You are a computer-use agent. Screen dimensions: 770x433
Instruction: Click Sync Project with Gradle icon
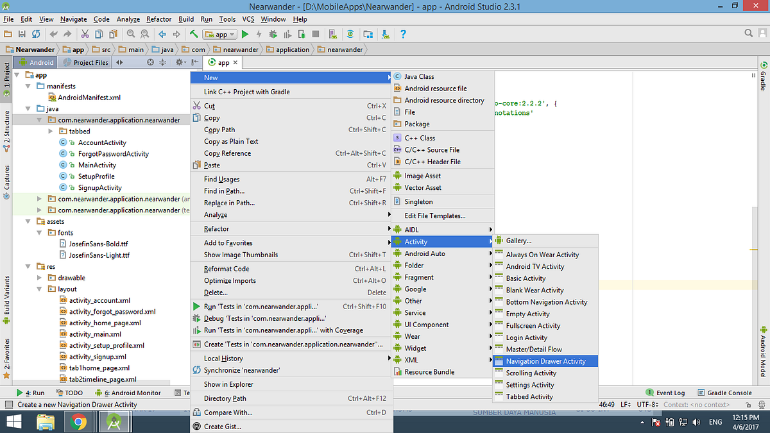[350, 34]
